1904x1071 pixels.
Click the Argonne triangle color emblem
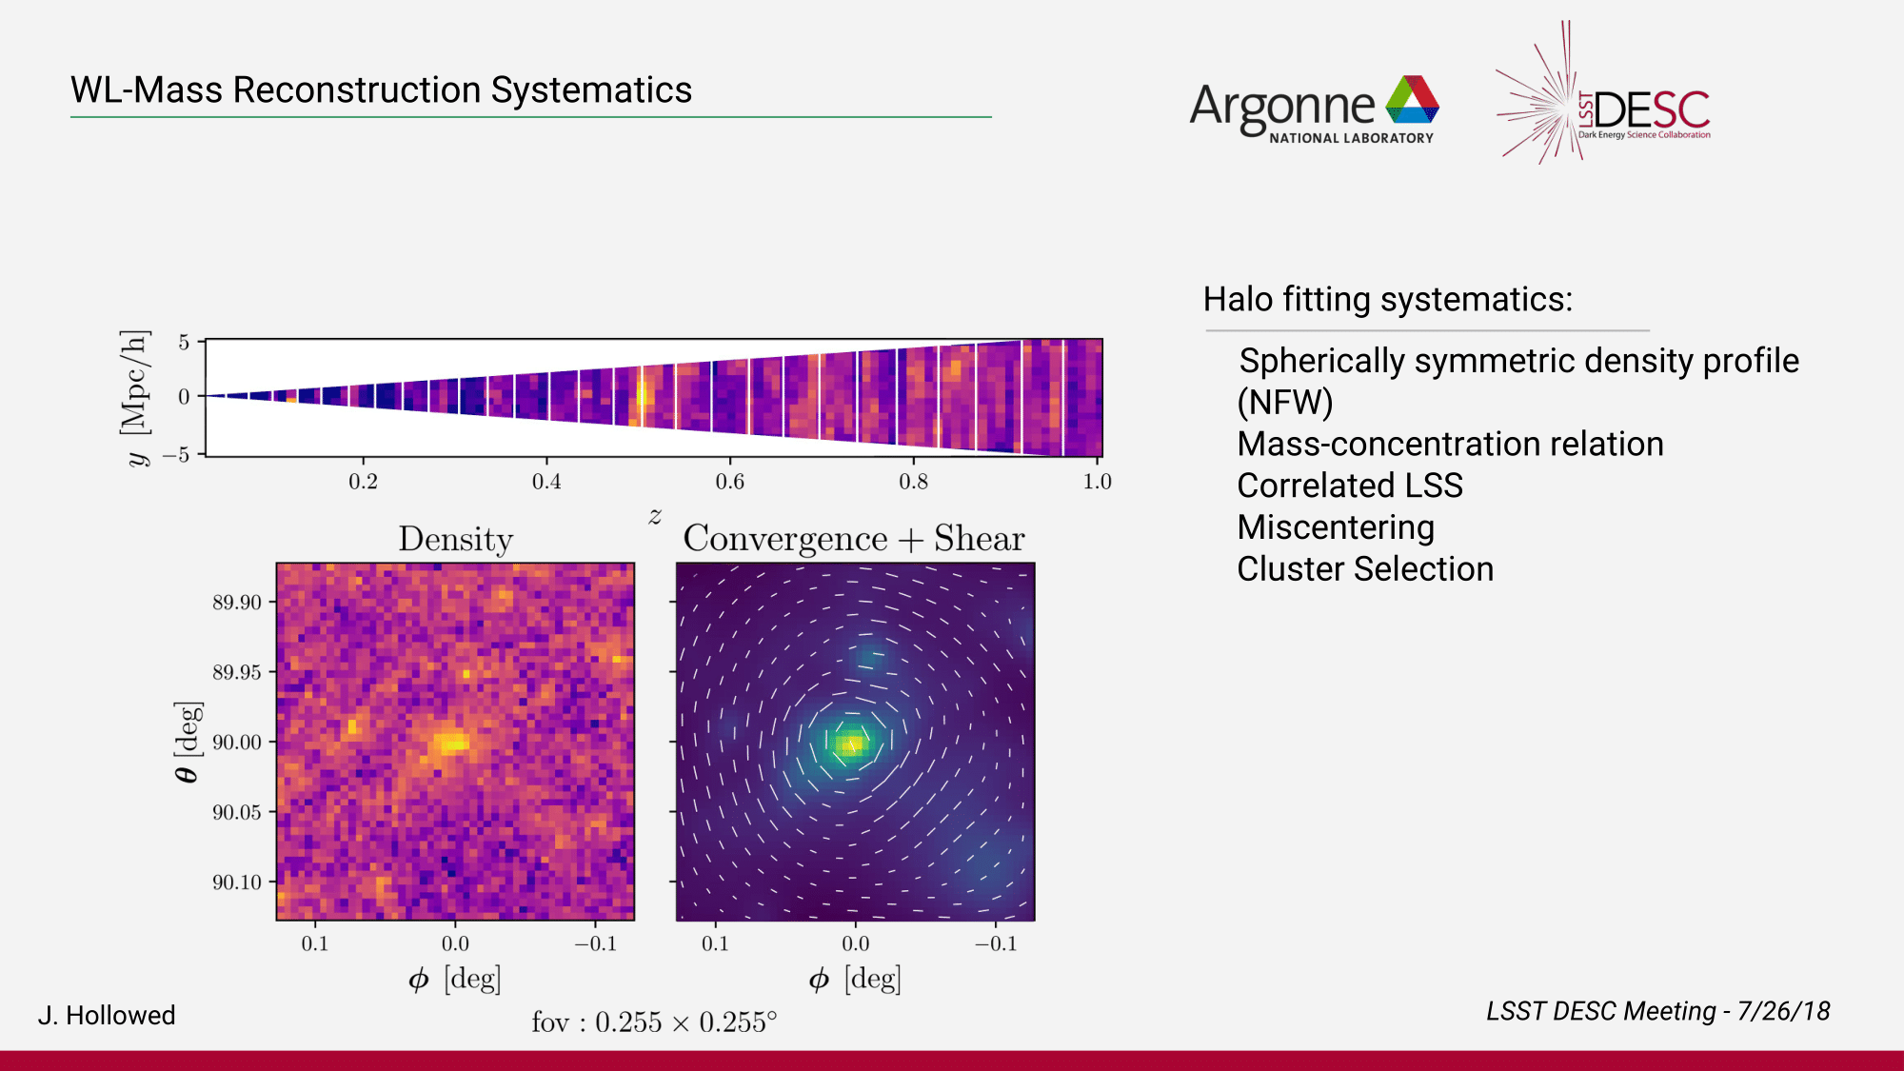pos(1412,100)
